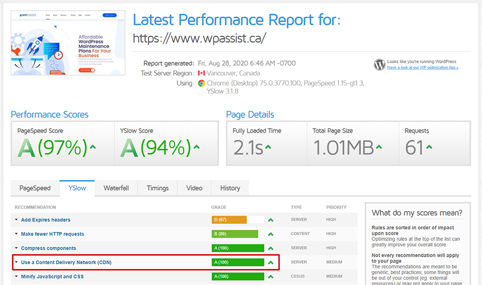
Task: Expand the Compress components triangle
Action: 16,248
